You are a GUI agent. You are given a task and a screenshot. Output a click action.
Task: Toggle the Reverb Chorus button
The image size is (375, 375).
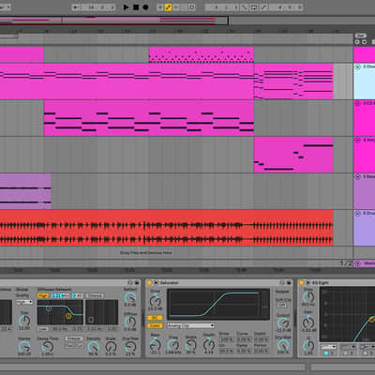click(x=95, y=295)
